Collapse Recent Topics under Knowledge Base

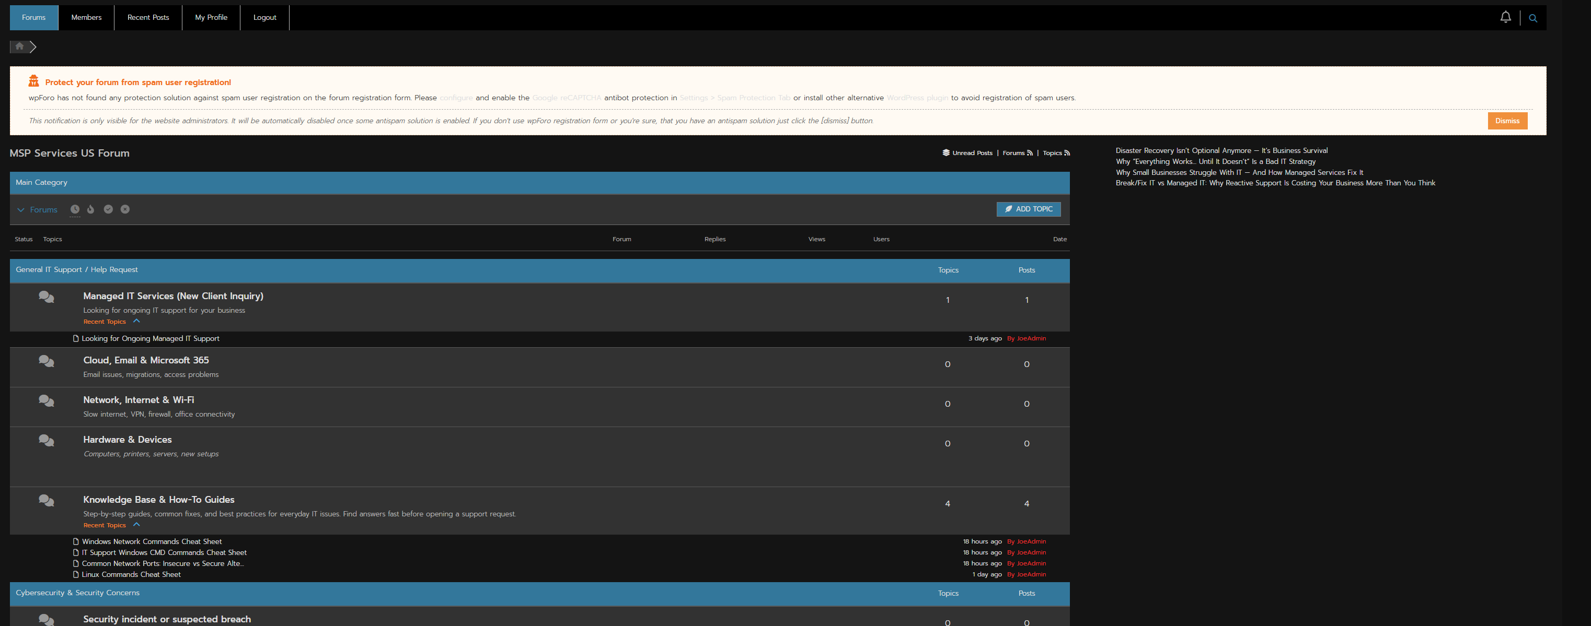(x=136, y=524)
